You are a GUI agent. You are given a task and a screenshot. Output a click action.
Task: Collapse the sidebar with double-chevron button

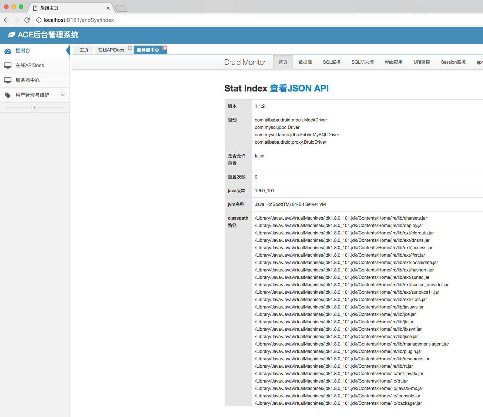35,107
